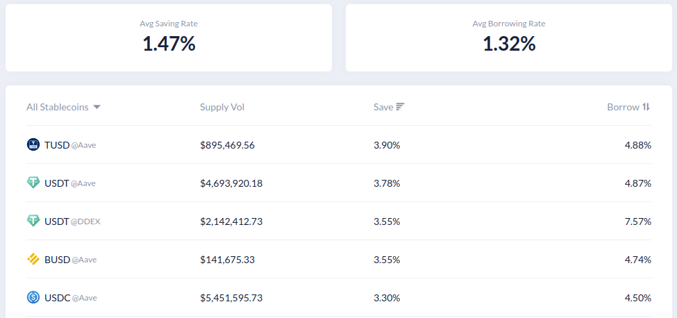
Task: Open the TUSD @Aave row
Action: (x=339, y=145)
